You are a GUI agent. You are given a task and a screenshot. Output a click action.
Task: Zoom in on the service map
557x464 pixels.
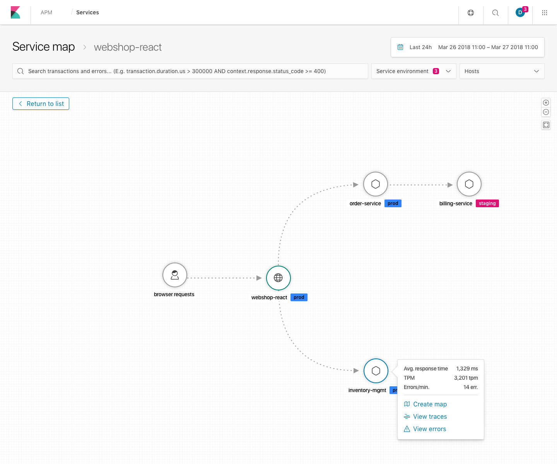(x=546, y=102)
